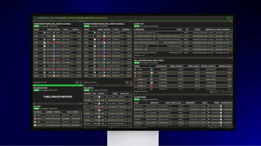This screenshot has height=146, width=261.
Task: Select the LDO/WETH pool row in LP.POSITIONS
Action: tap(183, 123)
